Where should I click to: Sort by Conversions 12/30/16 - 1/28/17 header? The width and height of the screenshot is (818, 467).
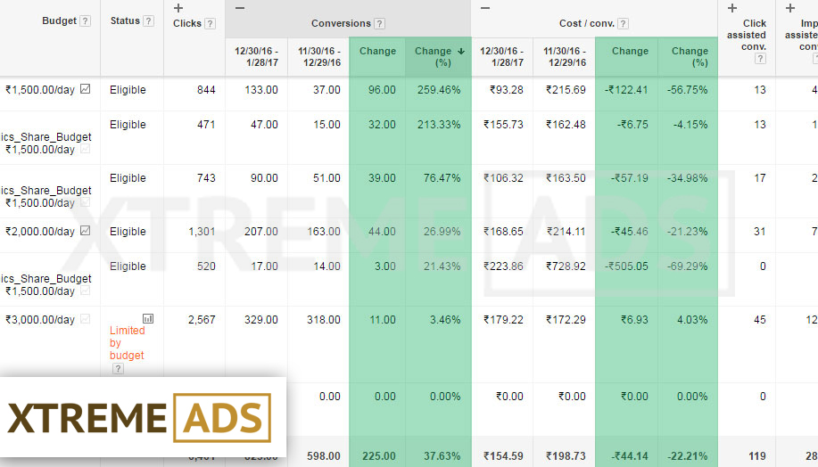pos(256,57)
